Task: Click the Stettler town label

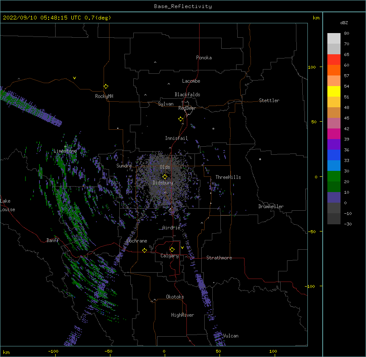Action: tap(269, 100)
